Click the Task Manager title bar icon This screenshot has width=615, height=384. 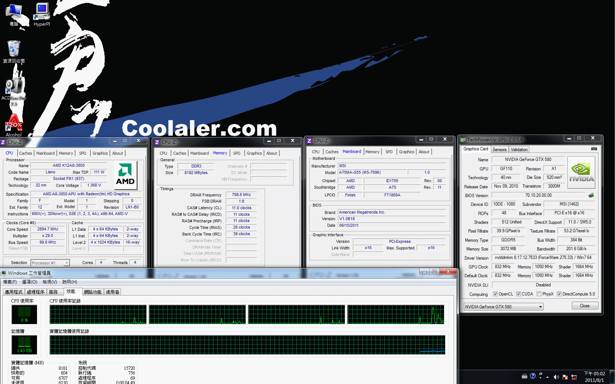click(3, 273)
